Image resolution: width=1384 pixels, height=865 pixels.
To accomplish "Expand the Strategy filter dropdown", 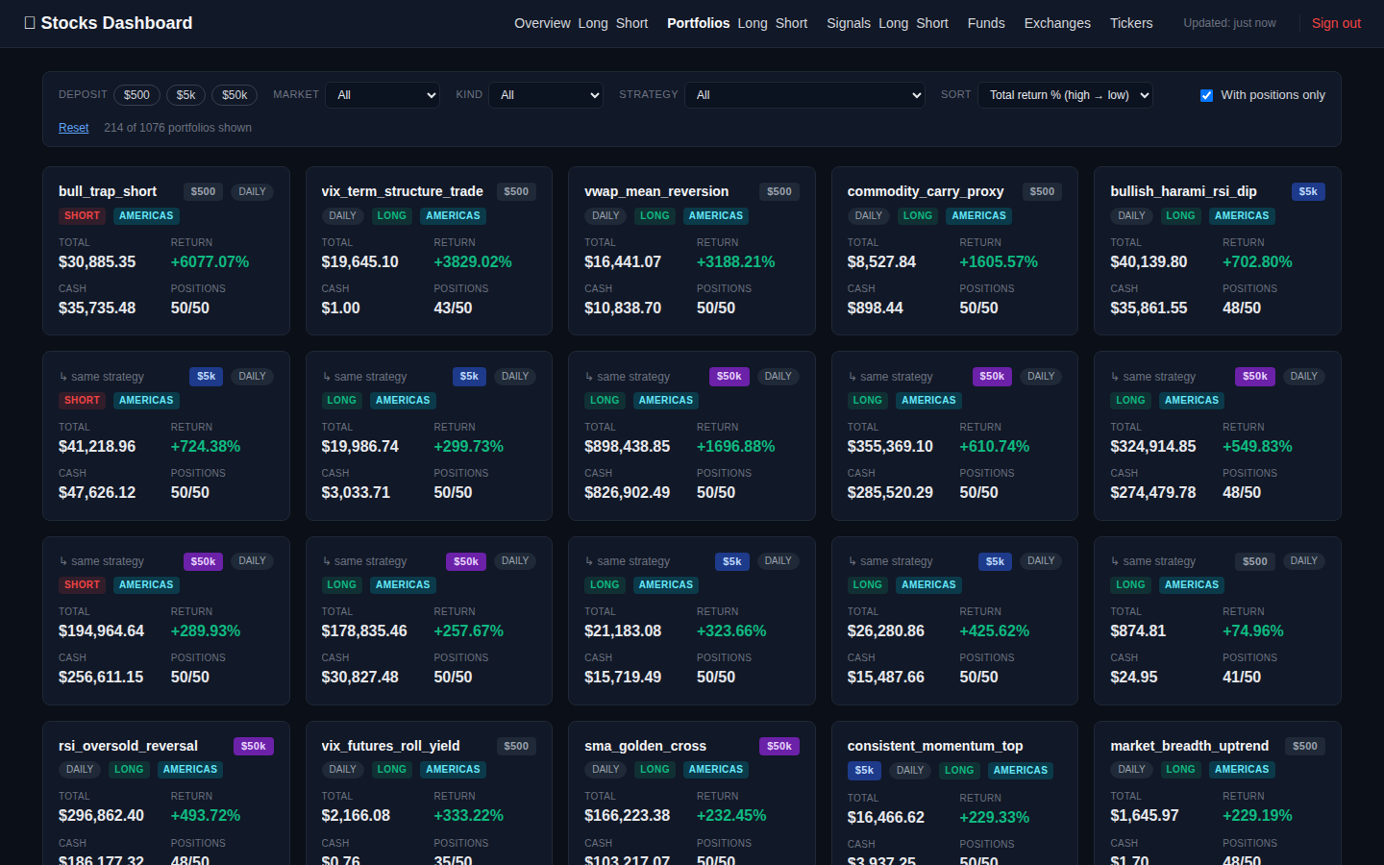I will click(x=804, y=95).
